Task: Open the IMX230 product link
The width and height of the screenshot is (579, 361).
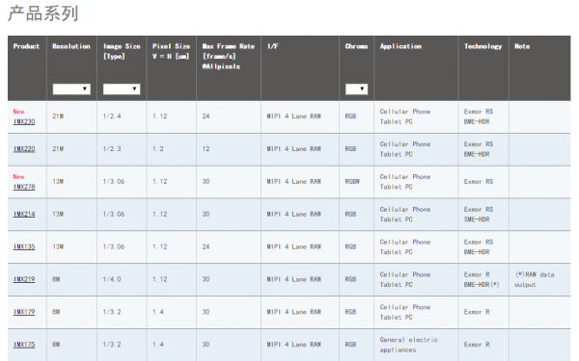Action: (24, 121)
